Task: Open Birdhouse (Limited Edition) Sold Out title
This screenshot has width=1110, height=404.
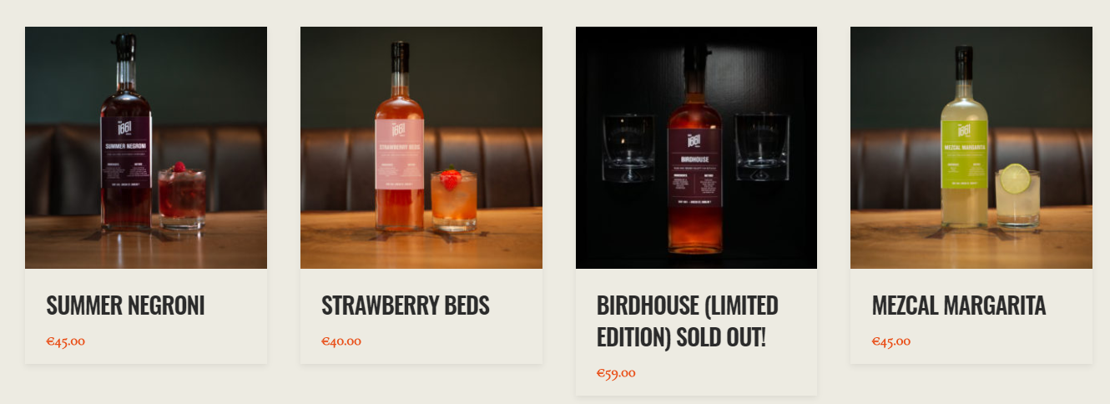Action: pyautogui.click(x=688, y=321)
